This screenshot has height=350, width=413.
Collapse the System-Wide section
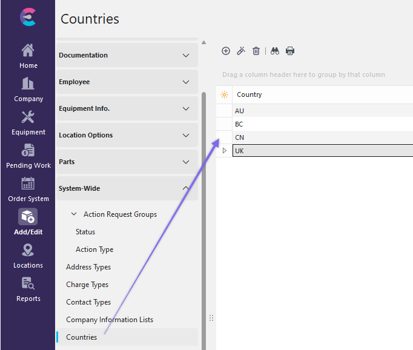pyautogui.click(x=186, y=188)
